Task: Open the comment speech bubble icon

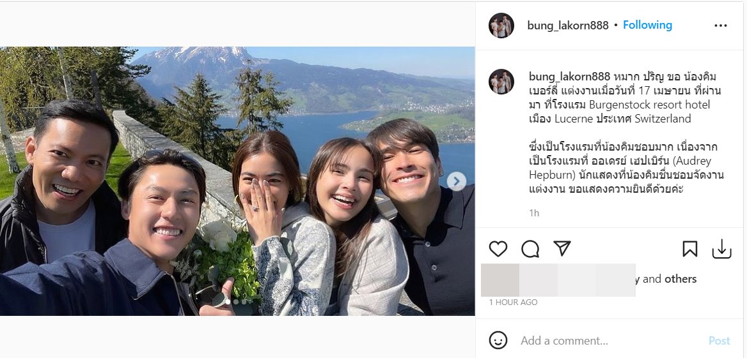Action: pyautogui.click(x=530, y=249)
